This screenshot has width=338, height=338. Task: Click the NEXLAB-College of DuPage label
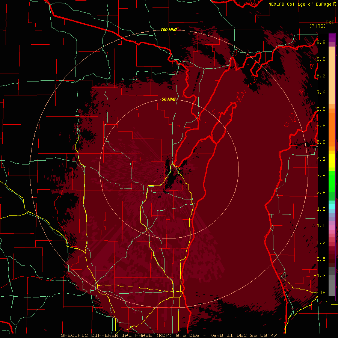(x=300, y=4)
